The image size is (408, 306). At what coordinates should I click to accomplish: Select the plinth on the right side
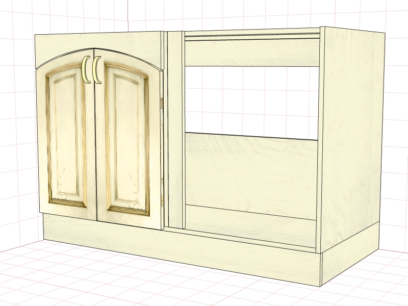point(352,263)
